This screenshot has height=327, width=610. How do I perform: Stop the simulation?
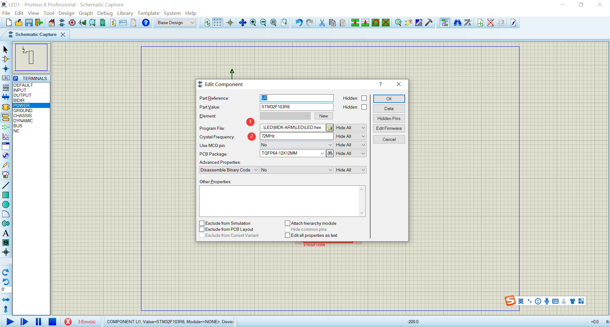[x=52, y=322]
